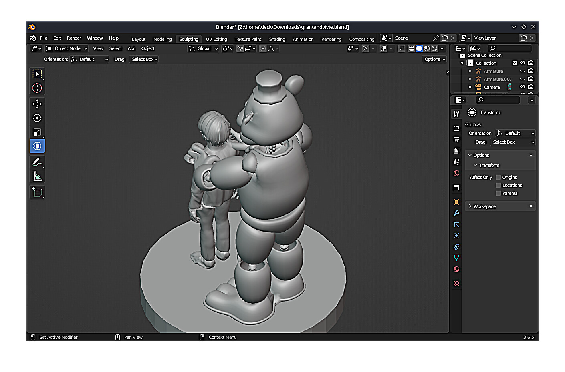Toggle viewport visibility of the Camera
565x372 pixels.
523,87
